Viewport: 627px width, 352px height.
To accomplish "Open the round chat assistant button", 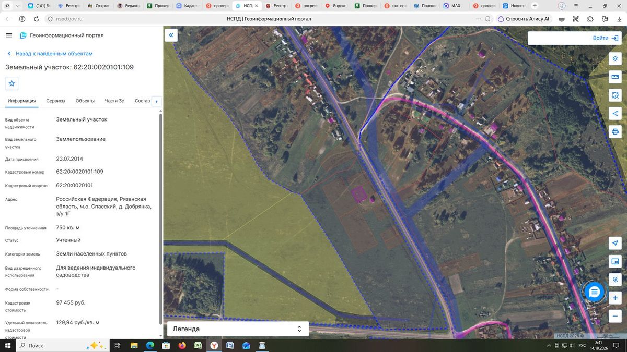I will [x=594, y=292].
